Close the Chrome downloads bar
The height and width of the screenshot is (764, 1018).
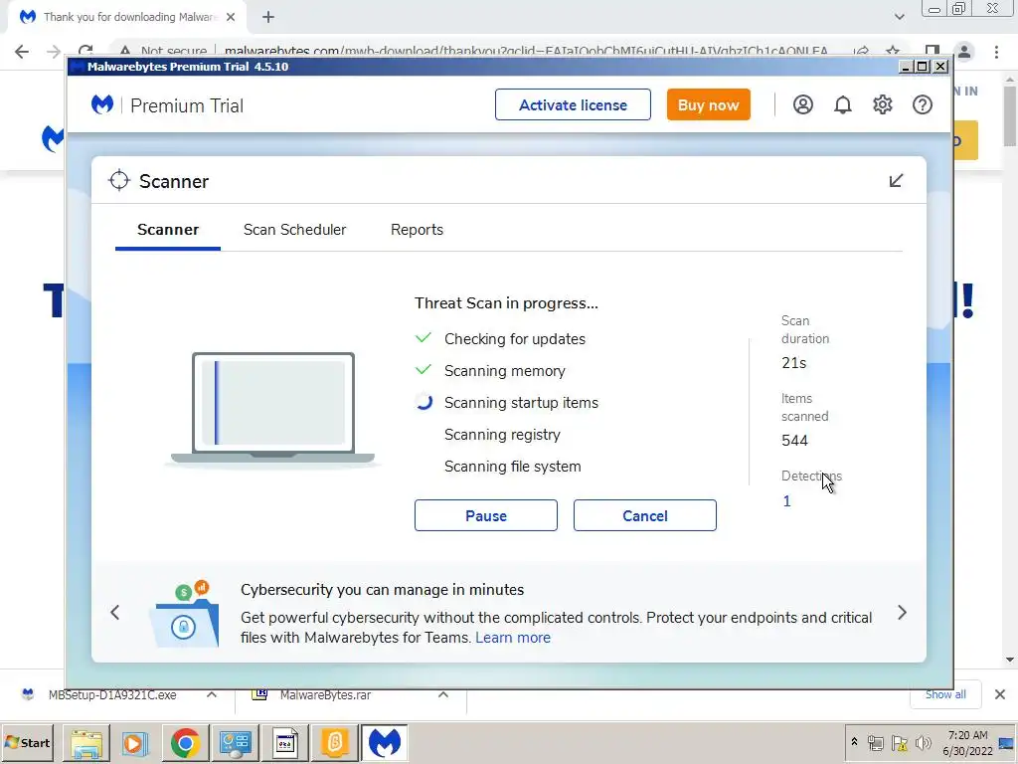pos(1000,694)
